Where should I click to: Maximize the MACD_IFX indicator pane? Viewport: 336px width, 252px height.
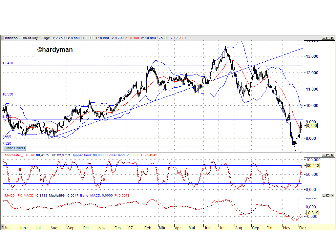click(328, 196)
